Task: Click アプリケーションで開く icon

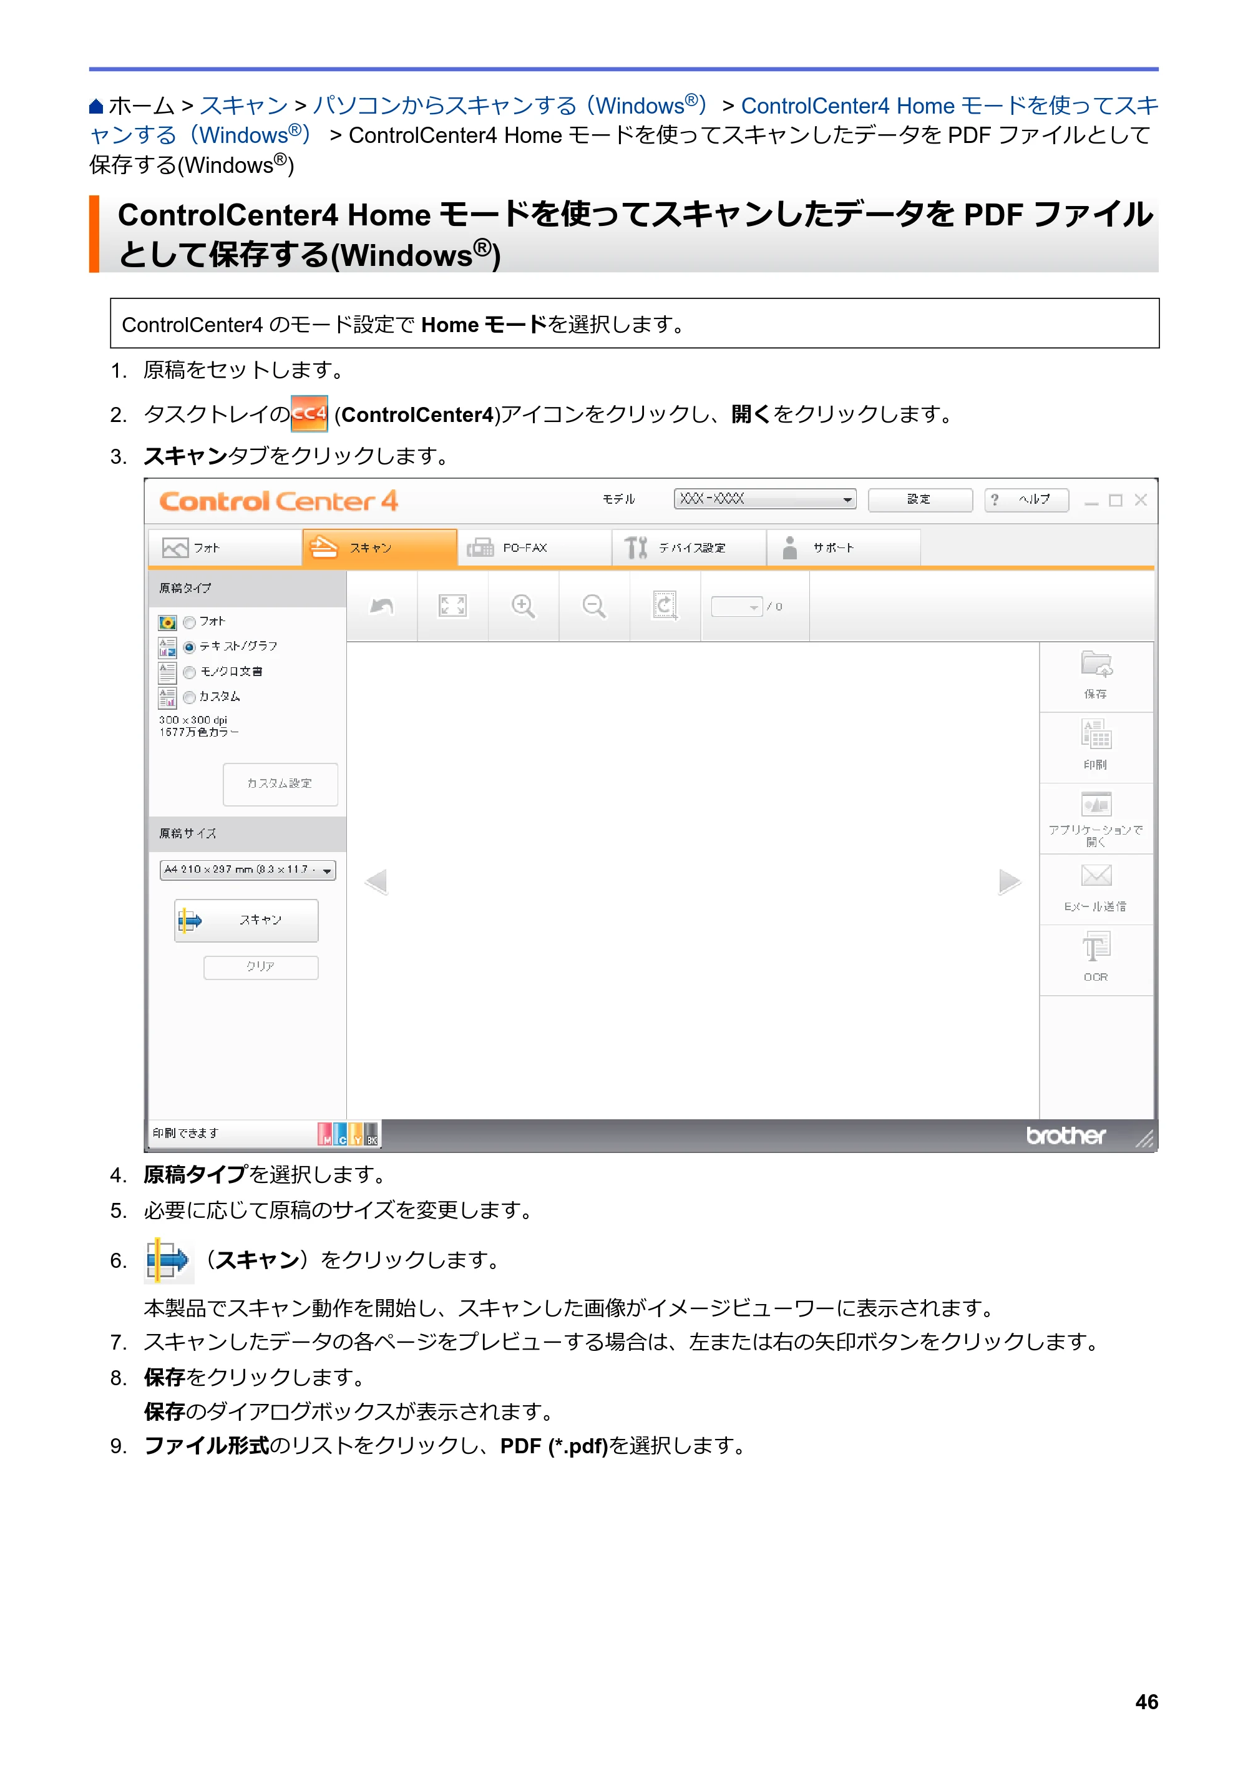Action: [x=1096, y=804]
